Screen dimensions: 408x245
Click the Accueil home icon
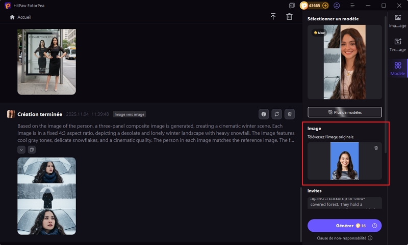(12, 17)
